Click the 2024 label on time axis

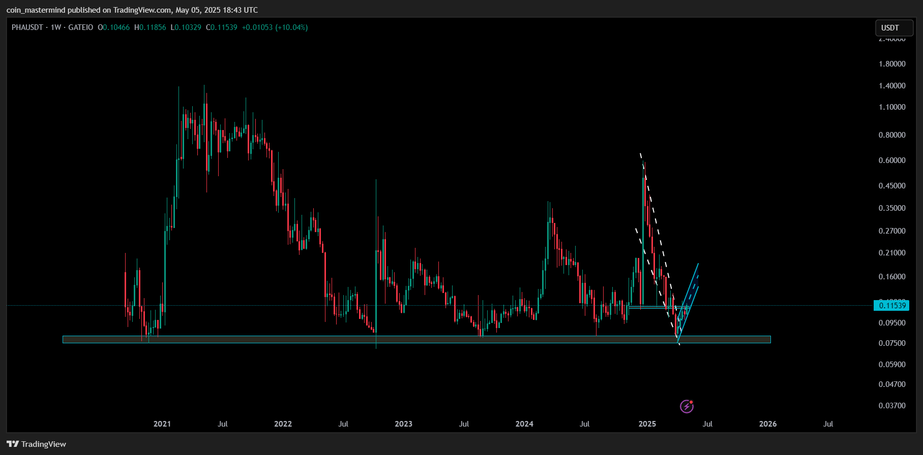coord(524,424)
